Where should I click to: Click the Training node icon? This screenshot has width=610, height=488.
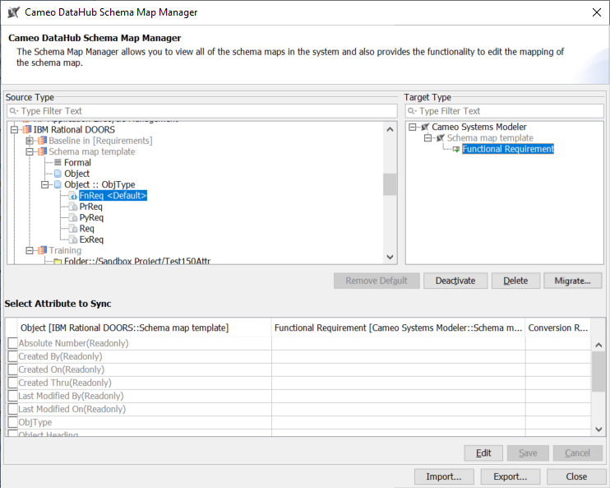pos(42,250)
